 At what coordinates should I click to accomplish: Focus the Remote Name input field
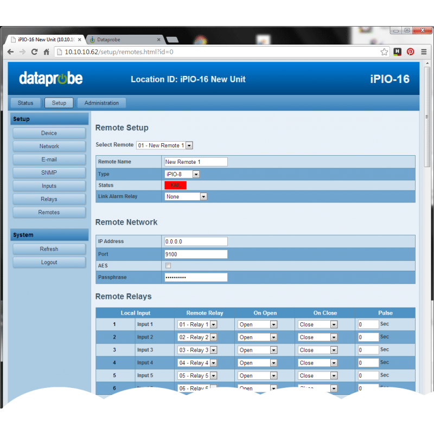(x=196, y=162)
